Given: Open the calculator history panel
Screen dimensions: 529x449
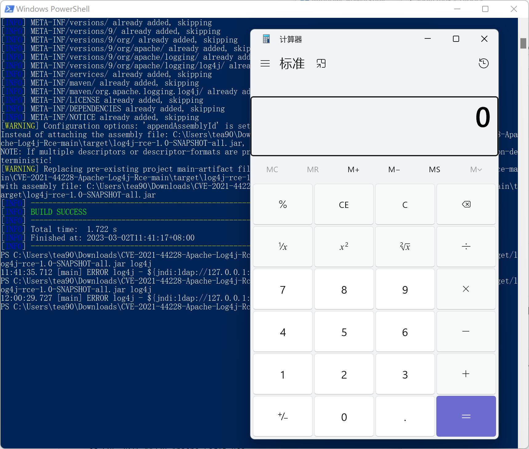Looking at the screenshot, I should point(483,63).
